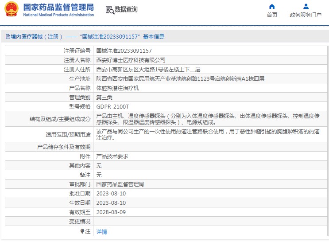Click the lightbulb icon beside 注

(x=82, y=231)
